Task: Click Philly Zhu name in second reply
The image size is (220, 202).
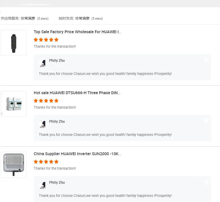Action: click(57, 121)
